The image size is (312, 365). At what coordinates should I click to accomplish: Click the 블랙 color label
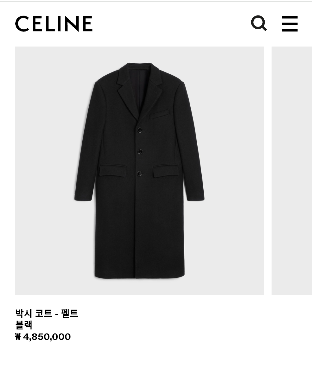point(24,325)
